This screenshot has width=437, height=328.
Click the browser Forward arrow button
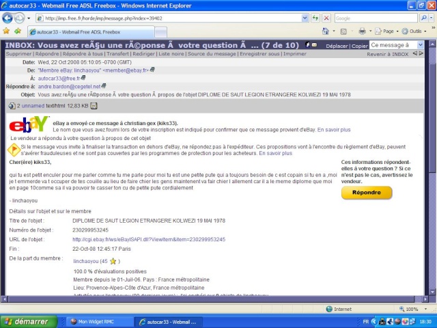click(x=20, y=18)
